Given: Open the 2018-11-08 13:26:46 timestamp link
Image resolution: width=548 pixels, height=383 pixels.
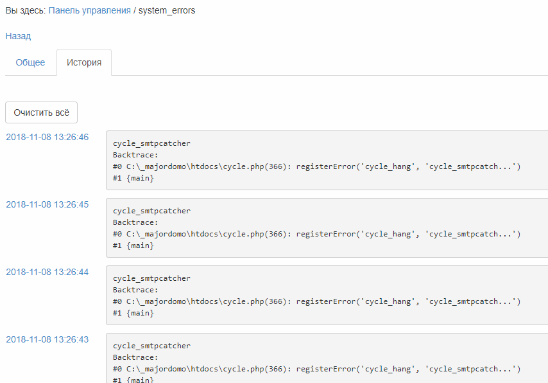Looking at the screenshot, I should click(47, 137).
